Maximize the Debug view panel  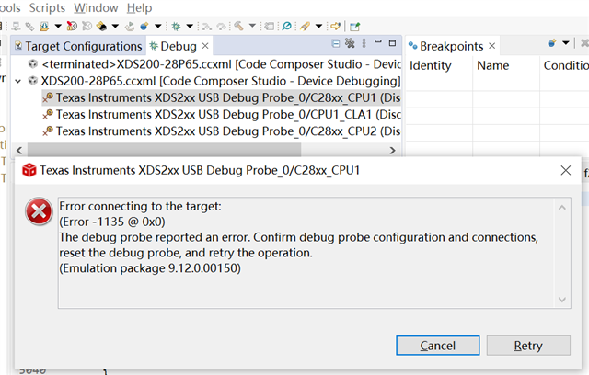(389, 44)
